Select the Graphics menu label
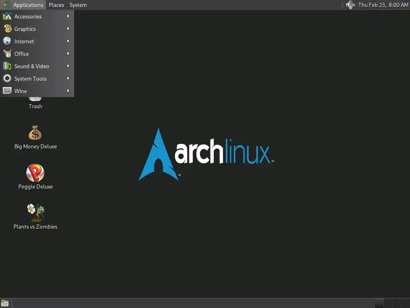Viewport: 410px width, 308px height. click(25, 29)
